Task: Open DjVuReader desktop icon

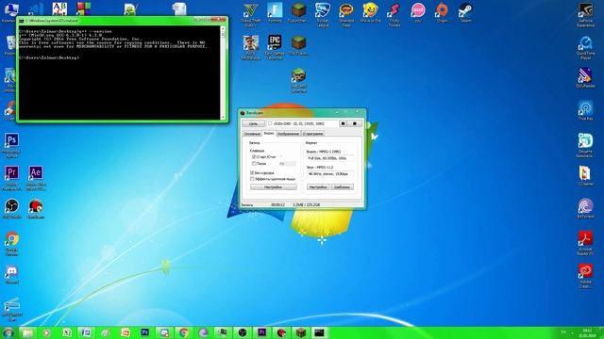Action: coord(585,78)
